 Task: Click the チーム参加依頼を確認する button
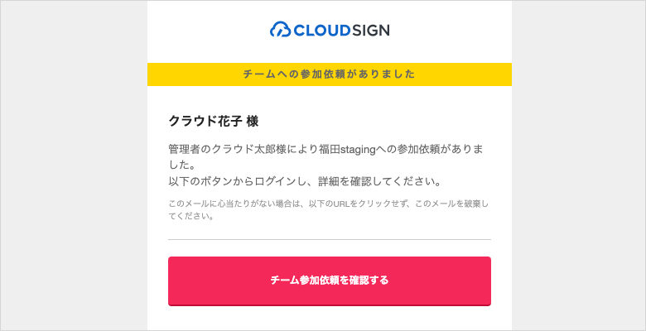[x=330, y=281]
